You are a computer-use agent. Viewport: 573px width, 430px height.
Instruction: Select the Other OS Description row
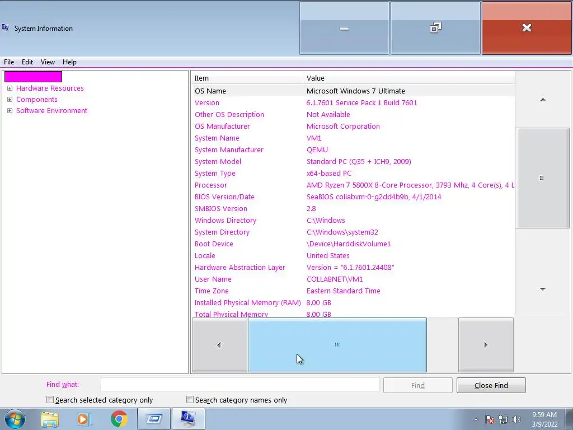coord(353,114)
